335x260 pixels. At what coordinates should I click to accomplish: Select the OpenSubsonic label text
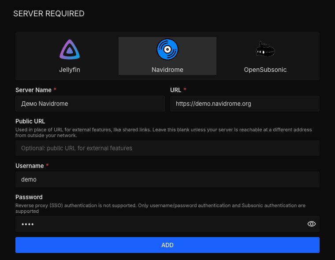click(x=265, y=70)
